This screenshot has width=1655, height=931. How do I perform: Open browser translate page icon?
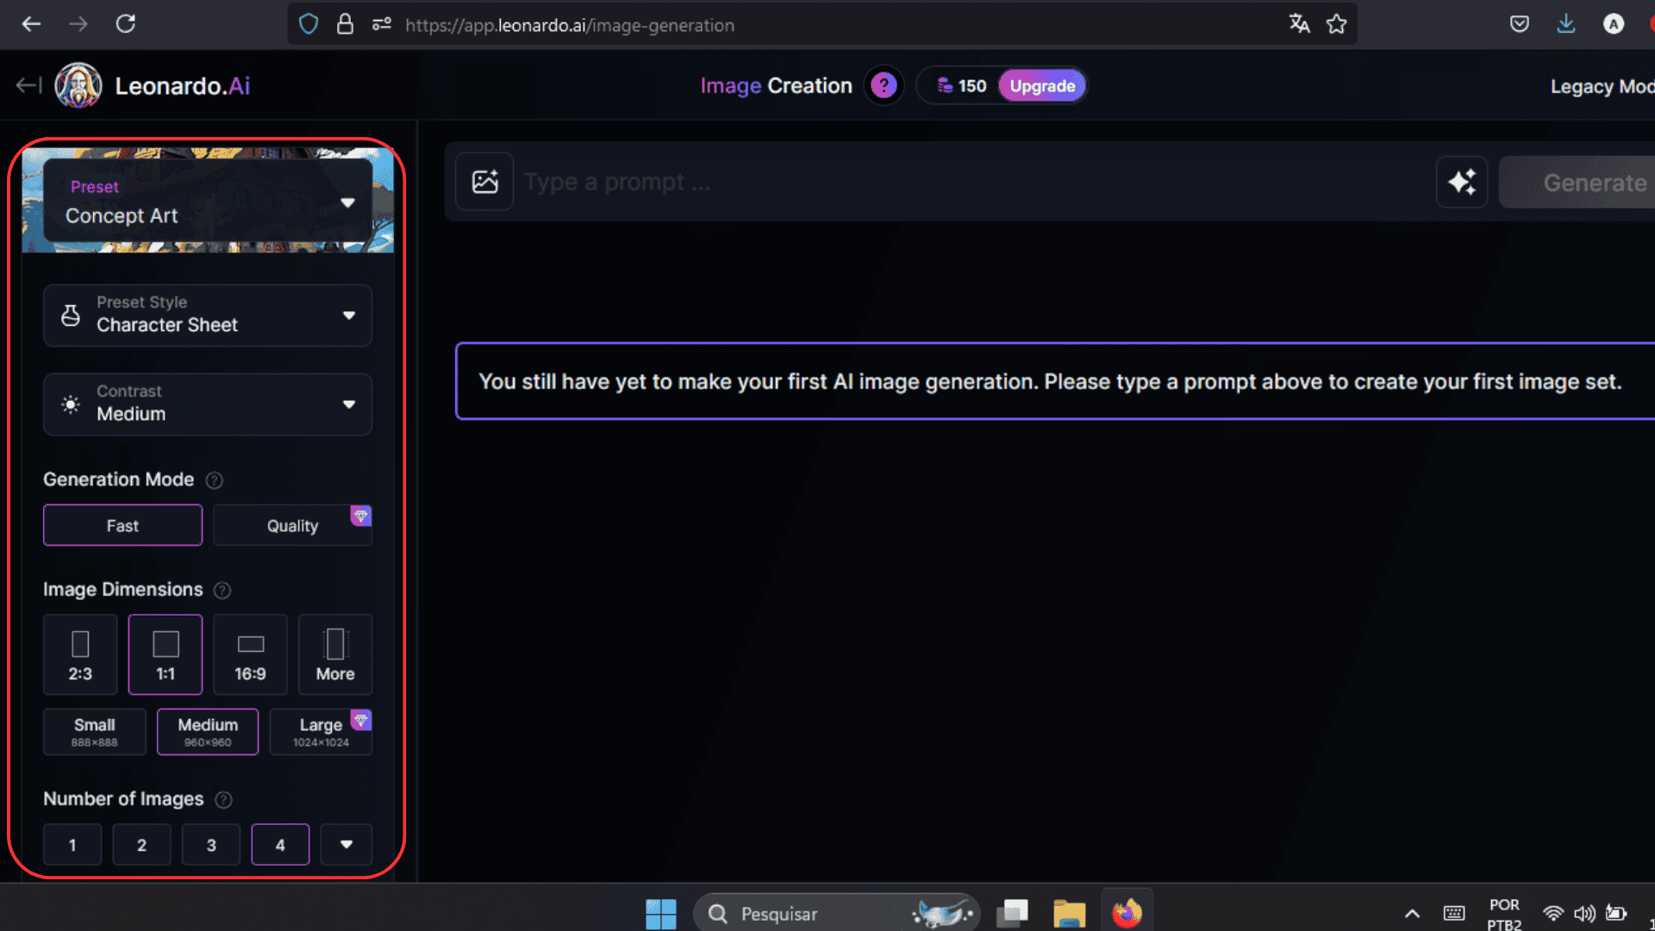[1299, 24]
